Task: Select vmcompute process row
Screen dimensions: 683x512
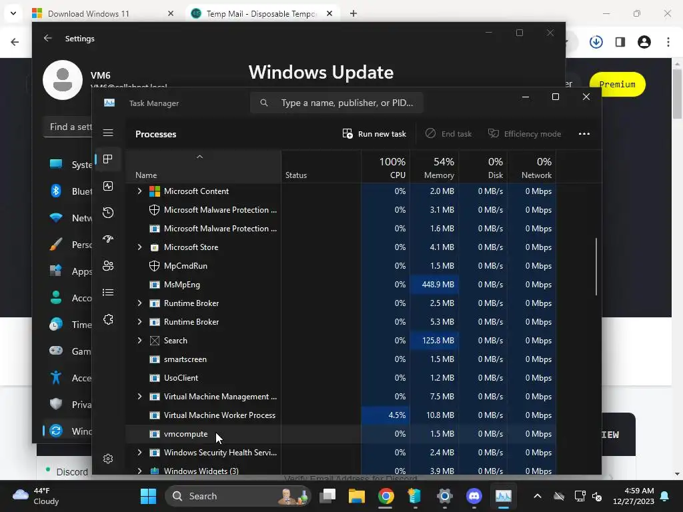Action: coord(341,434)
